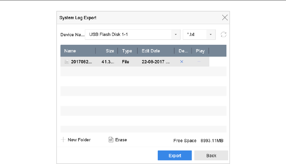Click the Edit Date column header
286x164 pixels.
151,51
